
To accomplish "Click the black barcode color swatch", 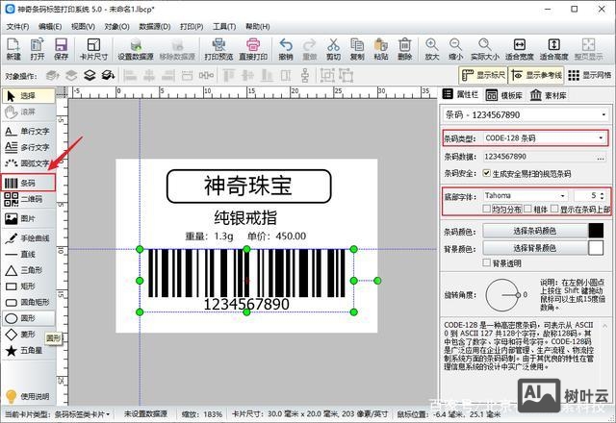I will click(596, 231).
